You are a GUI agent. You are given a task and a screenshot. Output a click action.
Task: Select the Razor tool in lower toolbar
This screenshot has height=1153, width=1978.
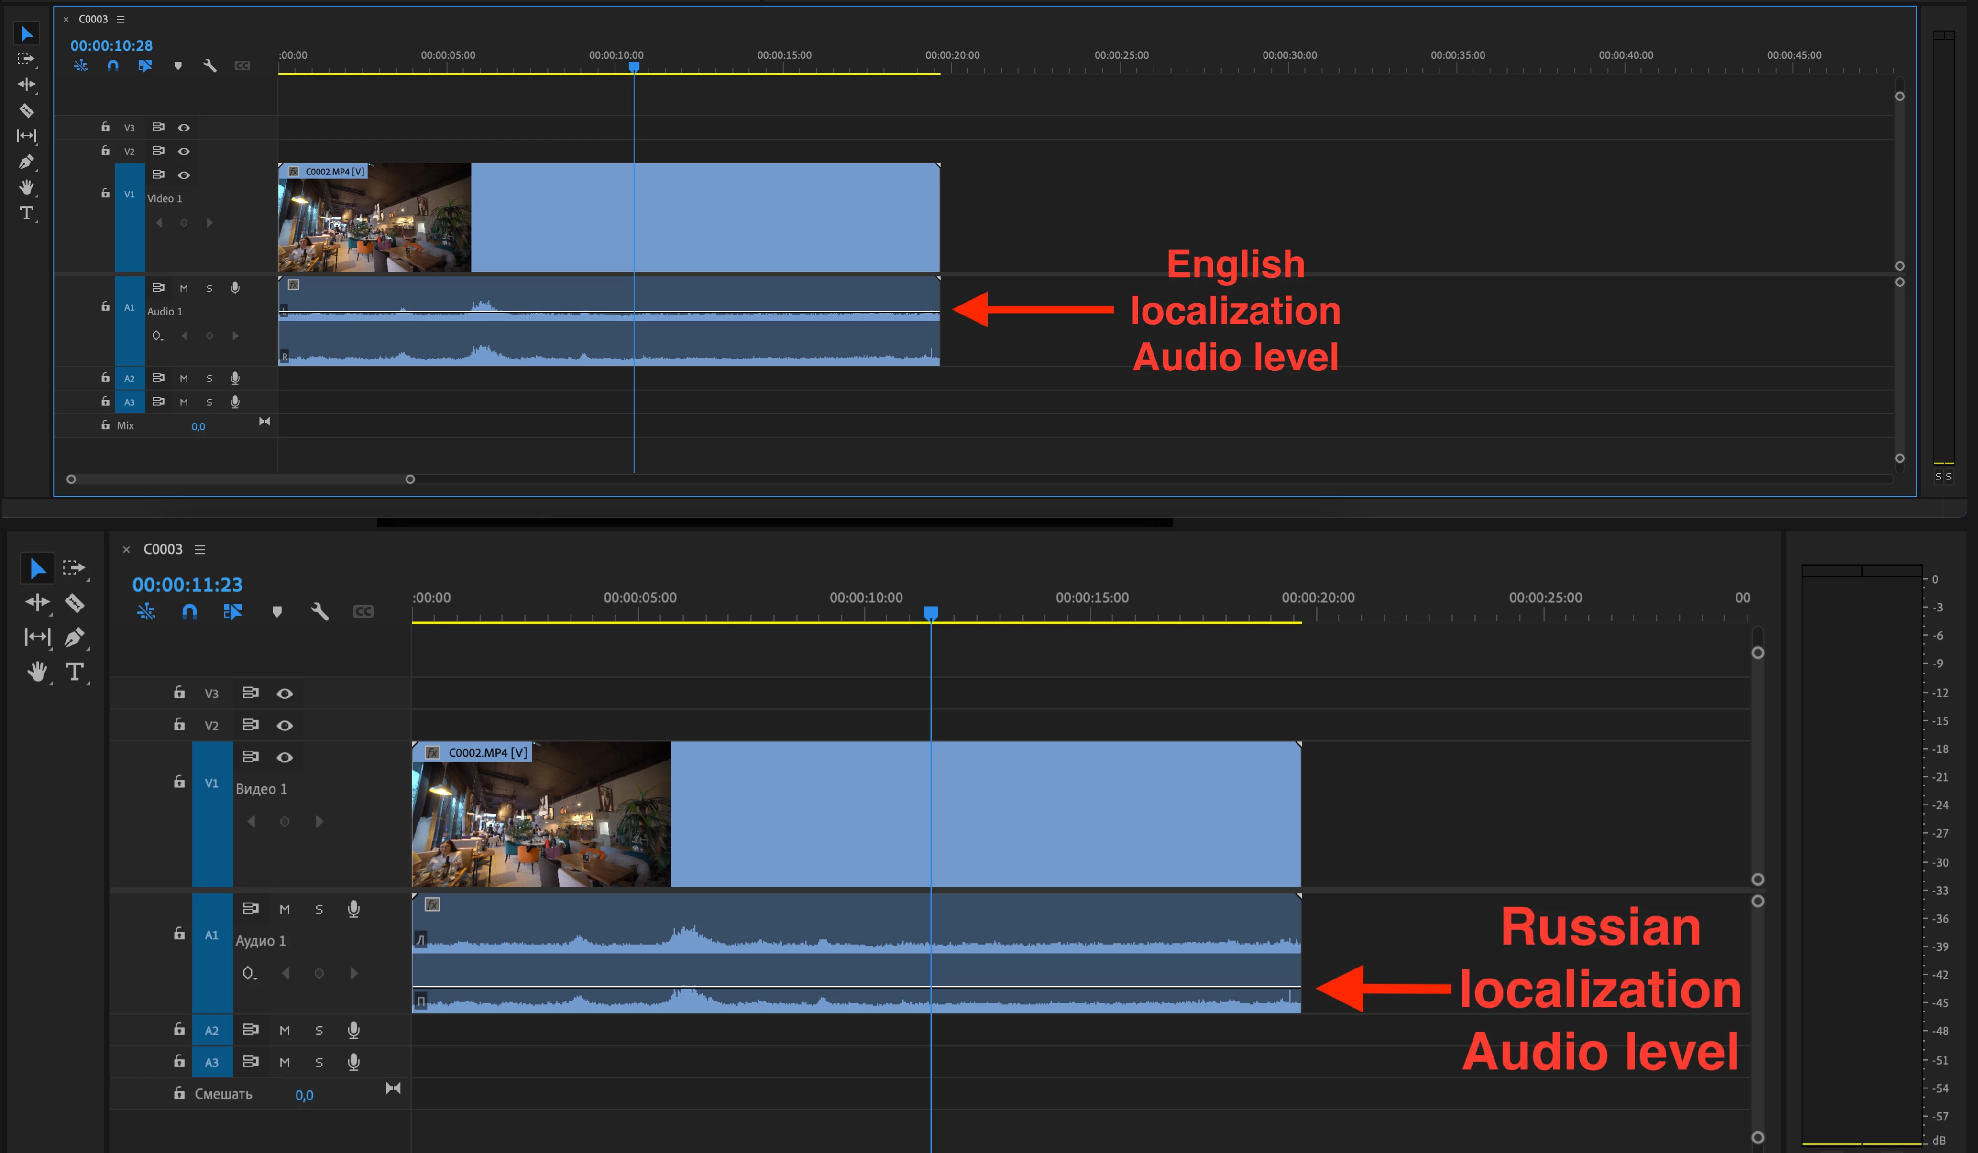click(x=75, y=602)
